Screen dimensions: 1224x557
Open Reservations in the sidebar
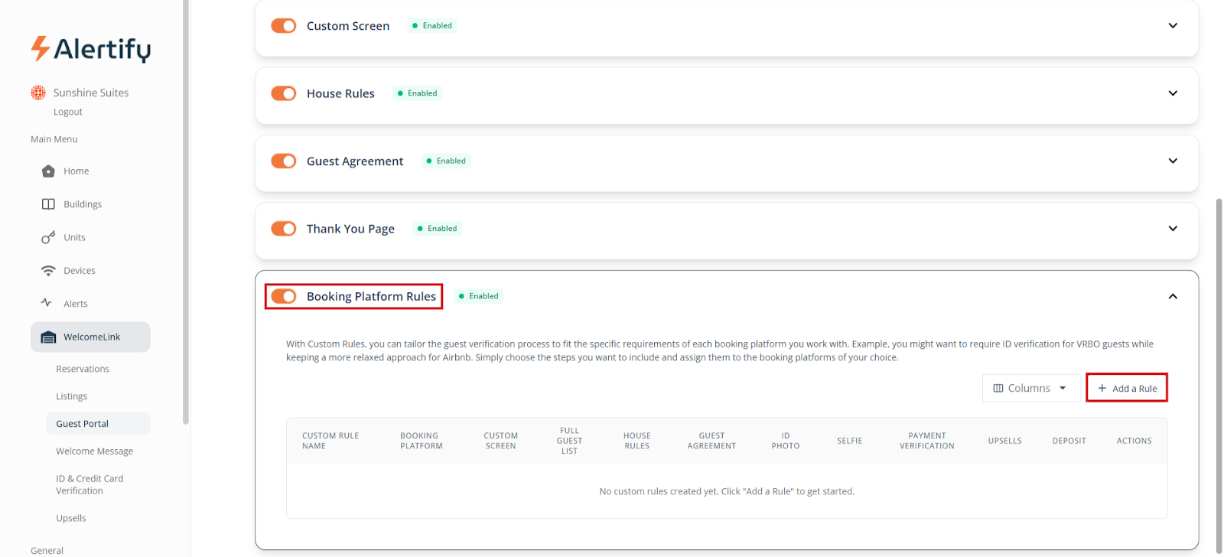point(83,369)
